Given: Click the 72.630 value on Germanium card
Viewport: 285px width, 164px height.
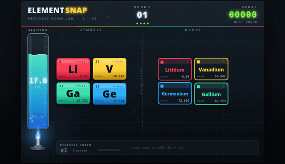Looking at the screenshot, I should 184,101.
